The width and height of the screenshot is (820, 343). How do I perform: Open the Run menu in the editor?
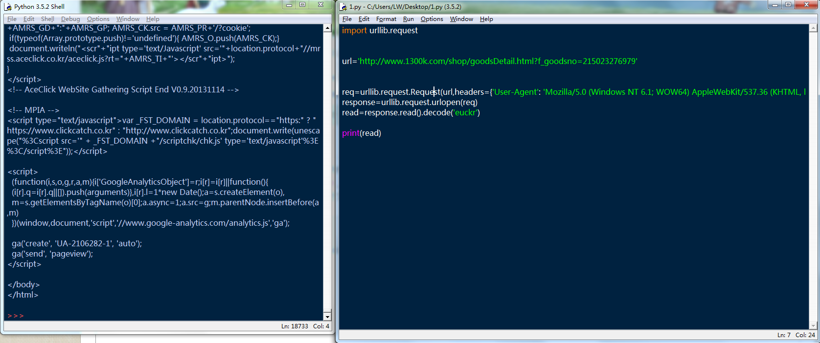click(x=408, y=19)
